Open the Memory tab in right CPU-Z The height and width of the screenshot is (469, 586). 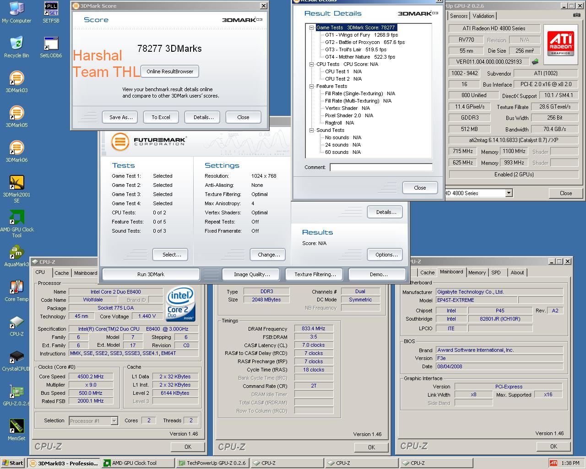(477, 273)
